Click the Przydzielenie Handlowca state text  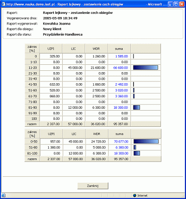63,34
